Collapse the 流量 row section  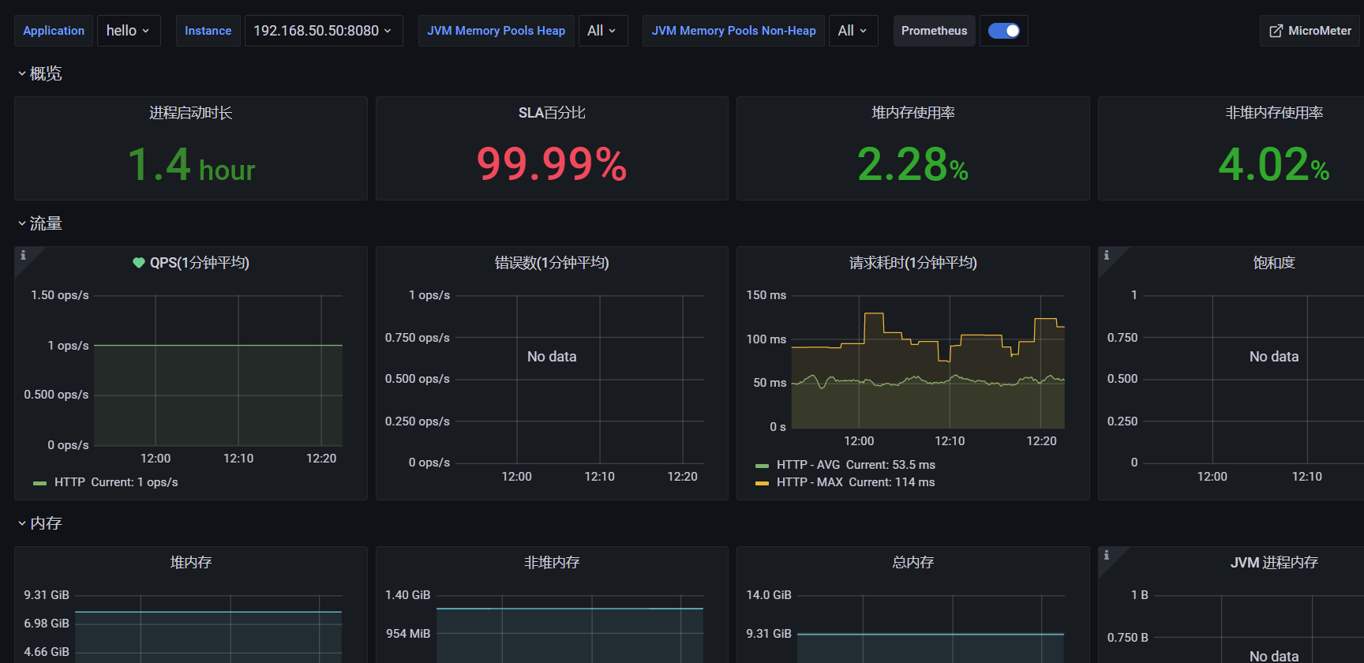coord(45,223)
